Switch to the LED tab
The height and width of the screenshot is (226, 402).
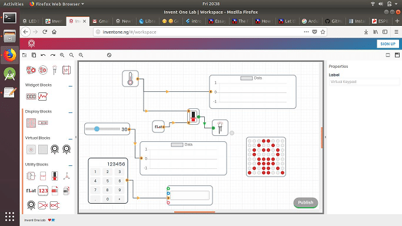(x=31, y=21)
